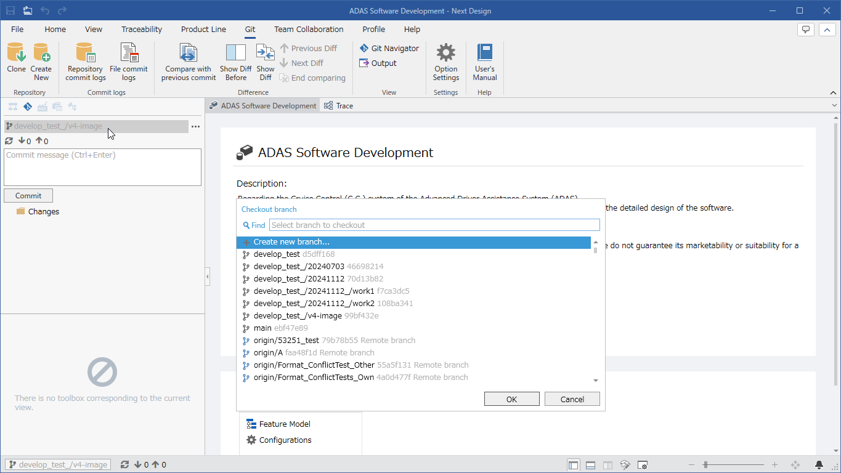Viewport: 841px width, 473px height.
Task: Toggle the bottom pane layout button
Action: click(x=590, y=465)
